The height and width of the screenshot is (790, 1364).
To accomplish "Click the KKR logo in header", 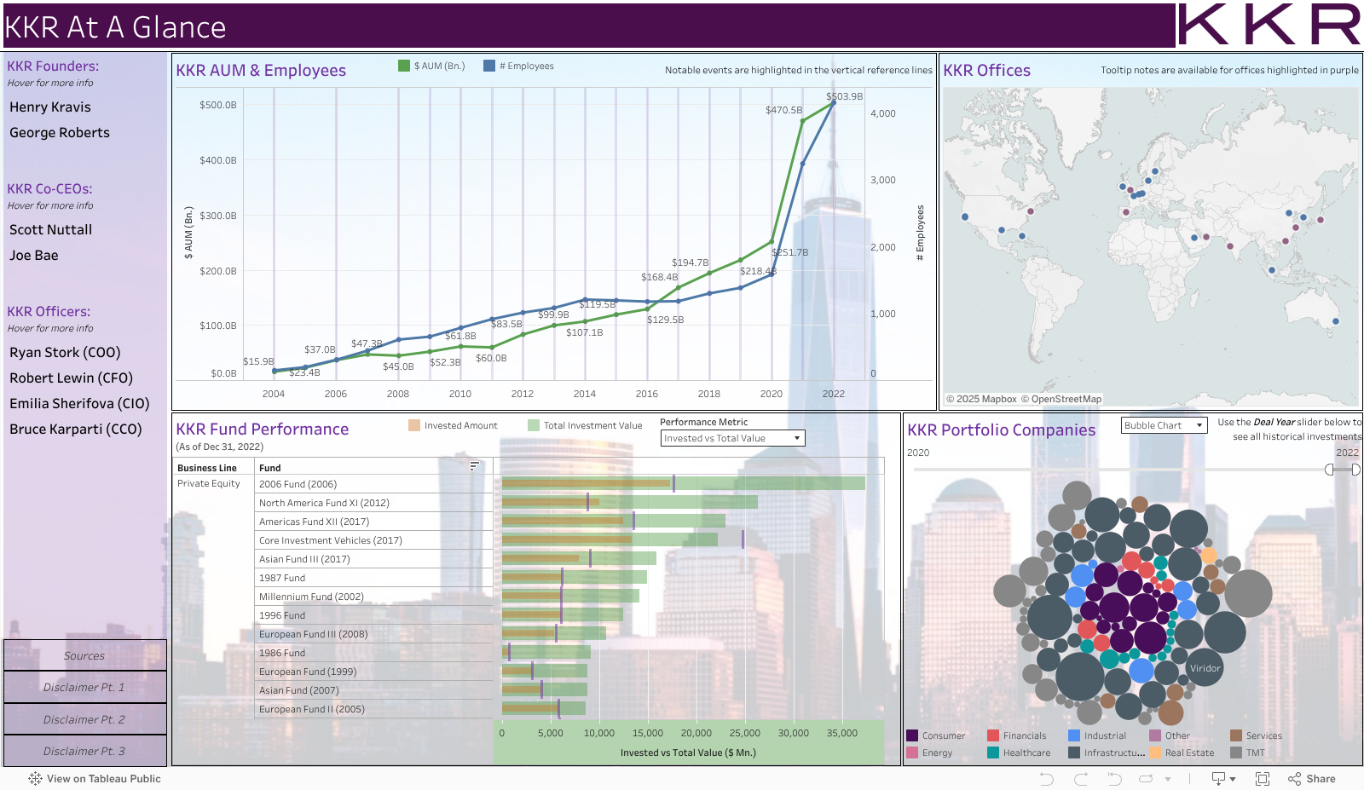I will [x=1269, y=25].
